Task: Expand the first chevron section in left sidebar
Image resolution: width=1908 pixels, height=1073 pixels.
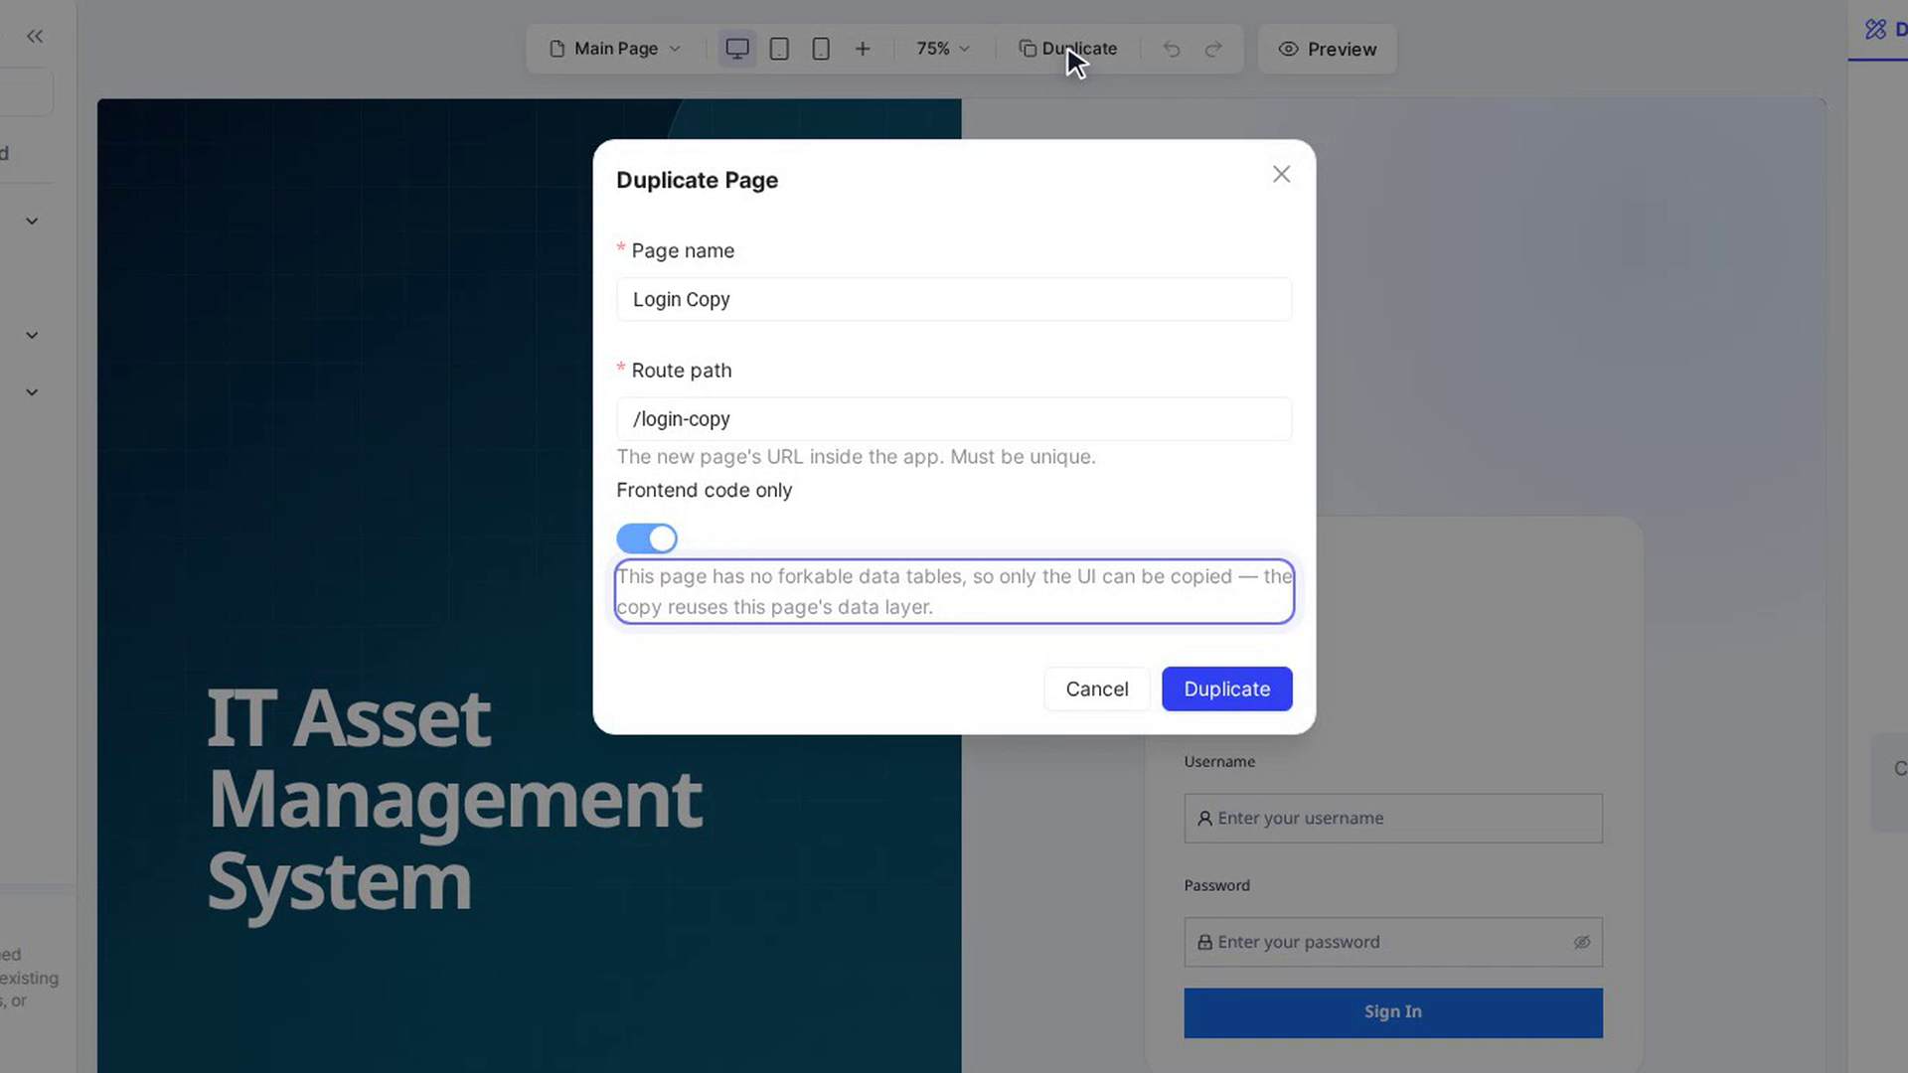Action: click(x=32, y=222)
